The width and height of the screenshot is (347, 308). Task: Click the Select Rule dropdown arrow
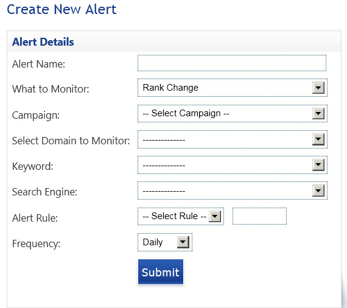coord(215,216)
